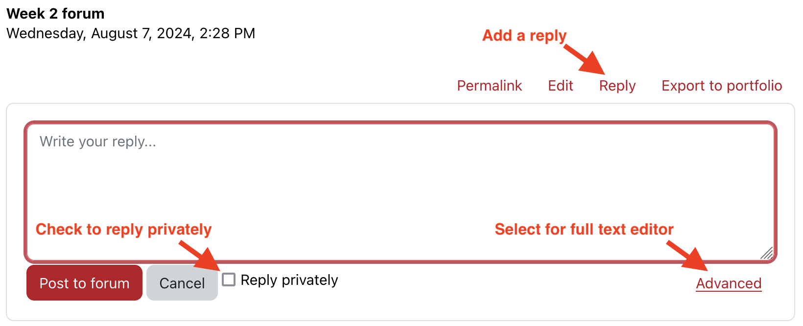803x326 pixels.
Task: Click the reply box resize handle
Action: (767, 253)
